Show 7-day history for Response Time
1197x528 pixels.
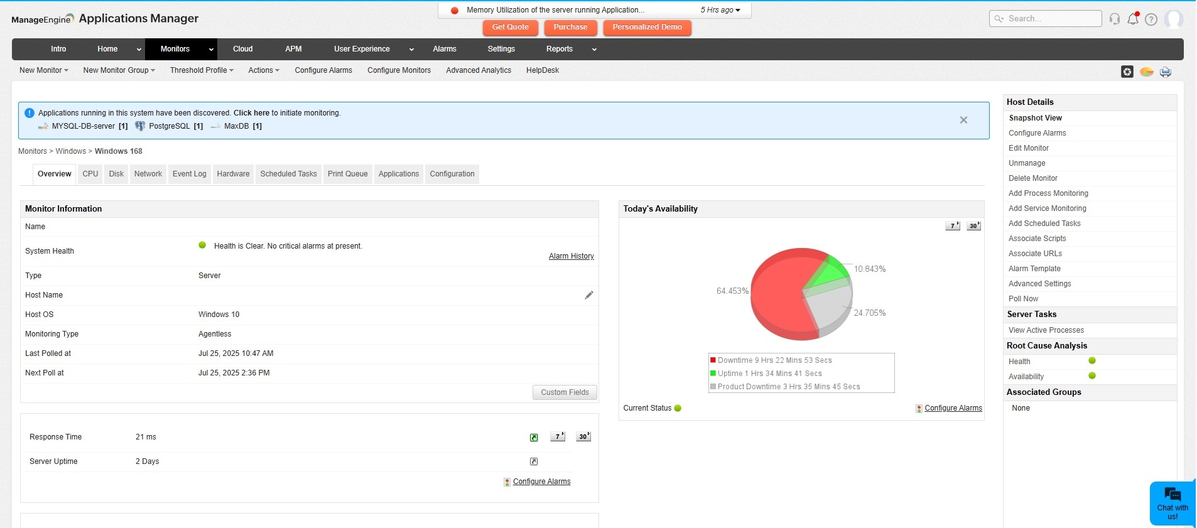[558, 436]
